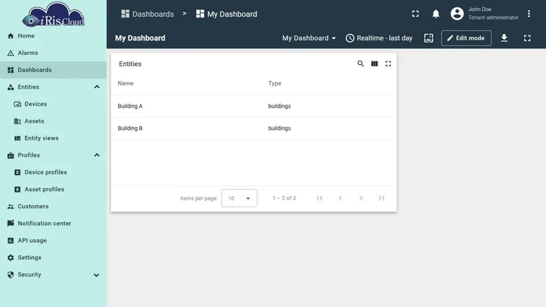Image resolution: width=546 pixels, height=307 pixels.
Task: Collapse the Profiles section chevron
Action: click(x=97, y=156)
